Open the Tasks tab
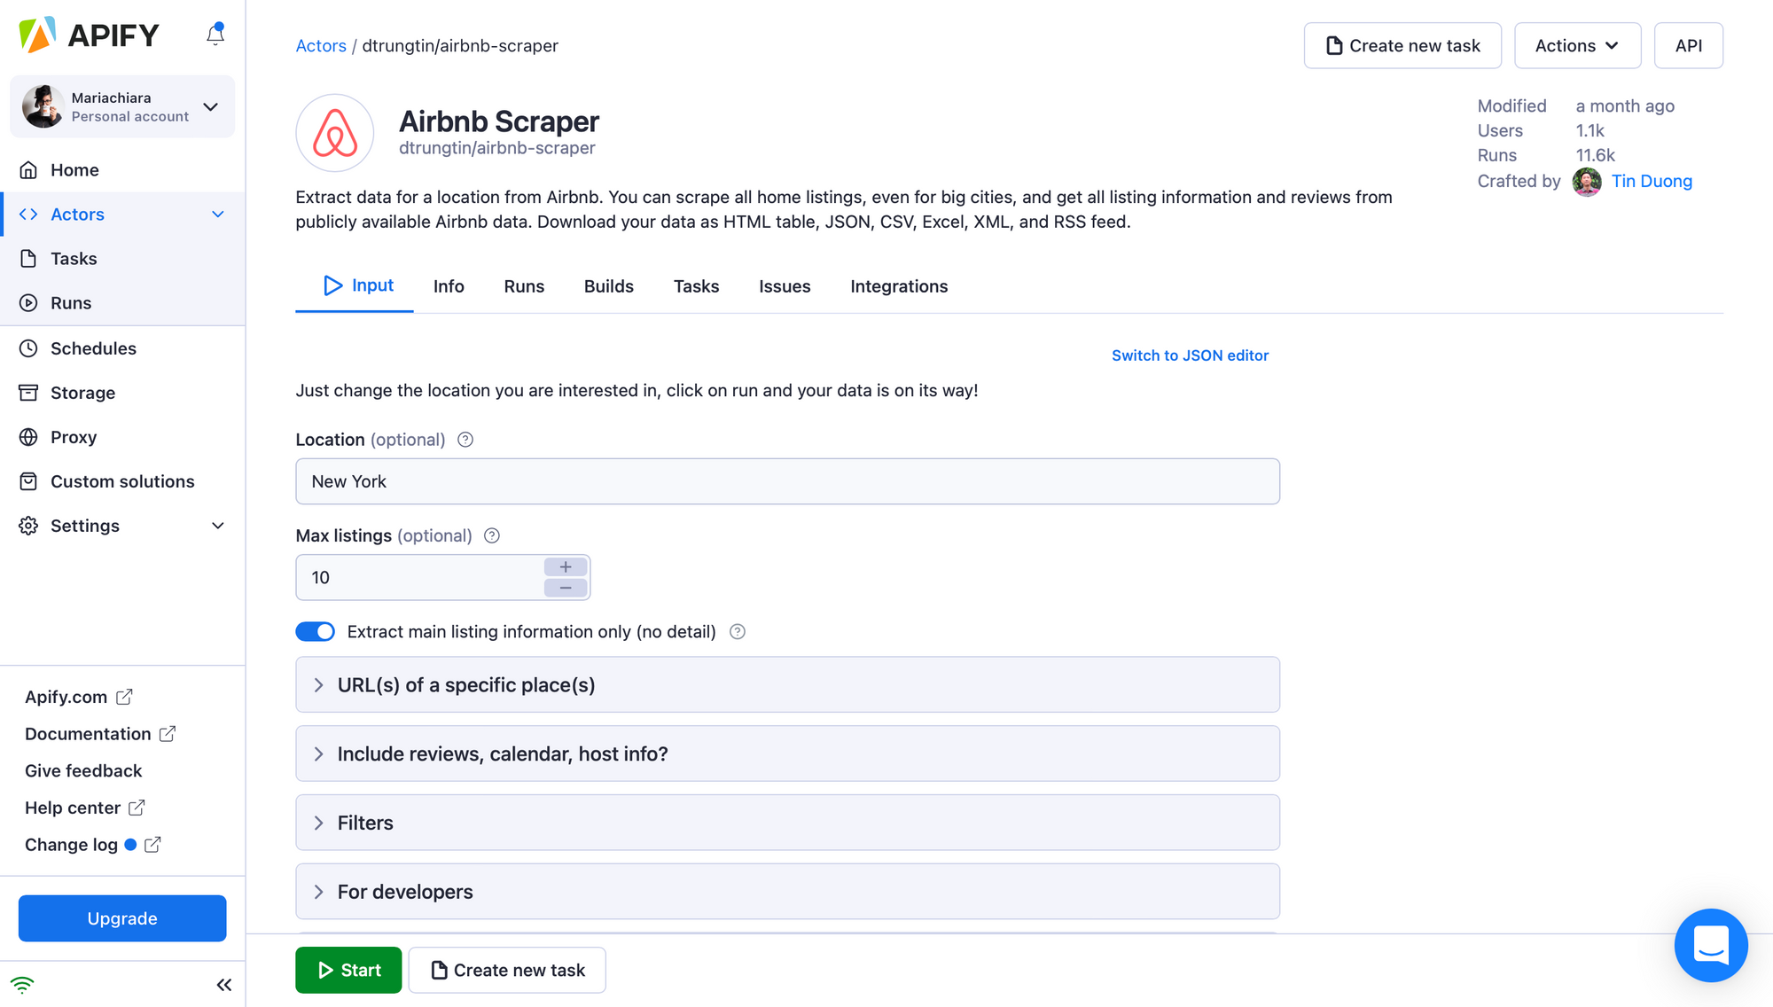This screenshot has width=1773, height=1007. [696, 286]
